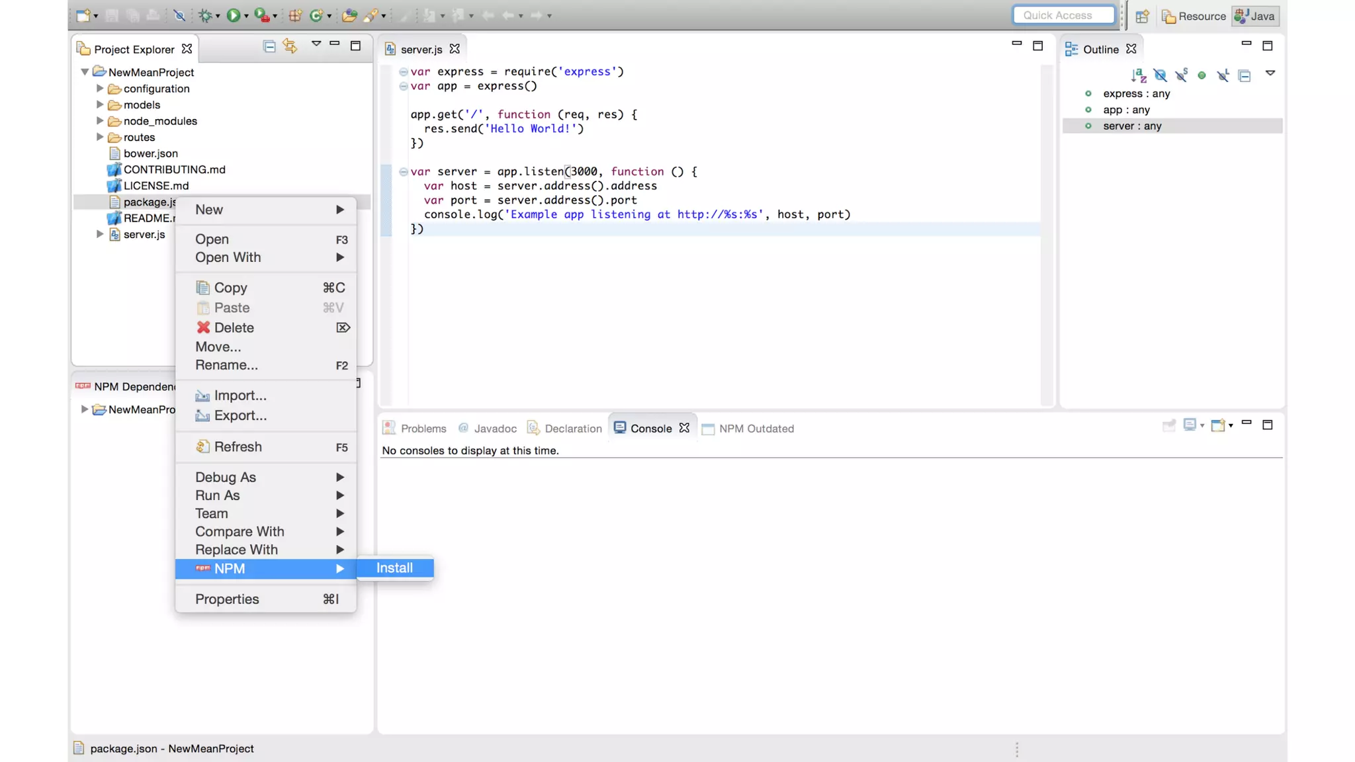The height and width of the screenshot is (762, 1355).
Task: Open the Outline view menu dropdown
Action: coord(1270,73)
